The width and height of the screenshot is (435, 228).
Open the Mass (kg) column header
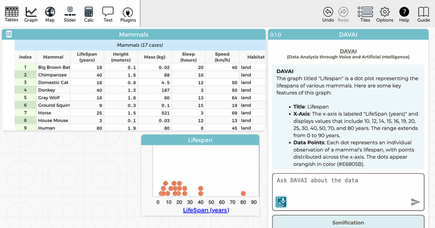coord(155,57)
